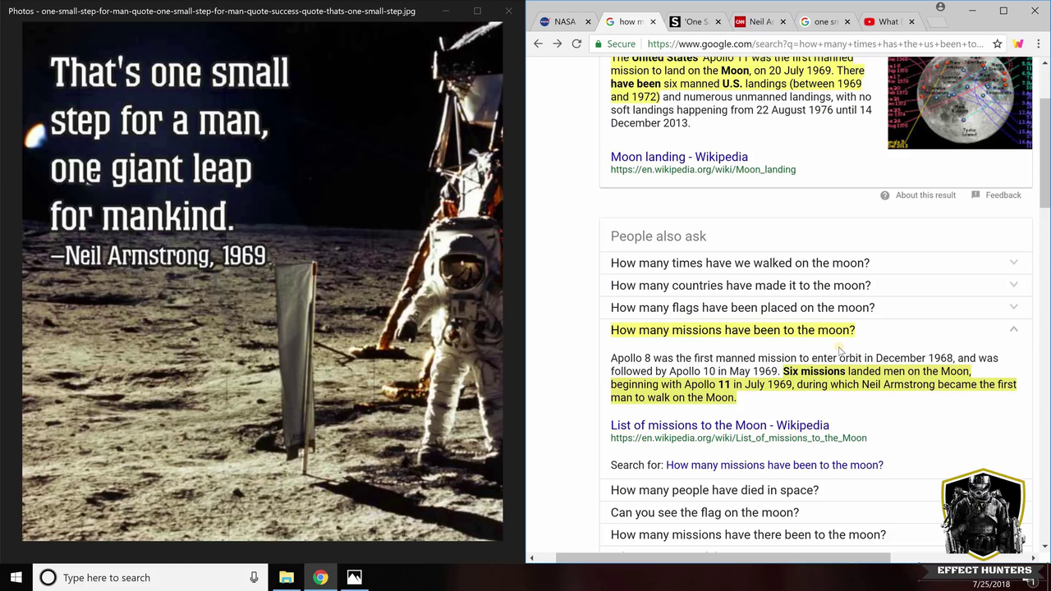Open the Chrome three-dot menu
Viewport: 1051px width, 591px height.
[x=1039, y=44]
